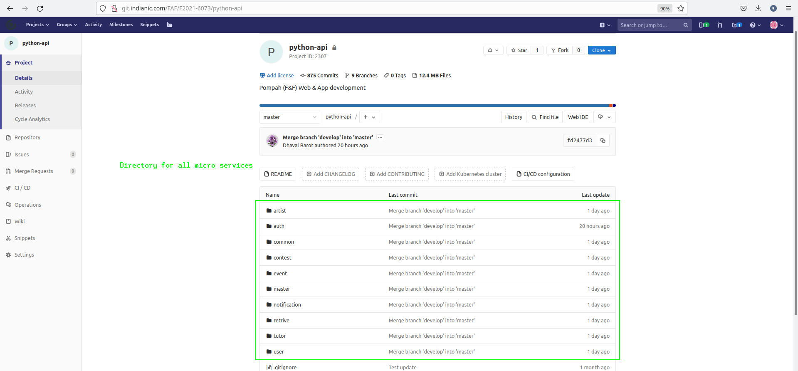
Task: Expand the commit message ellipsis button
Action: (x=380, y=137)
